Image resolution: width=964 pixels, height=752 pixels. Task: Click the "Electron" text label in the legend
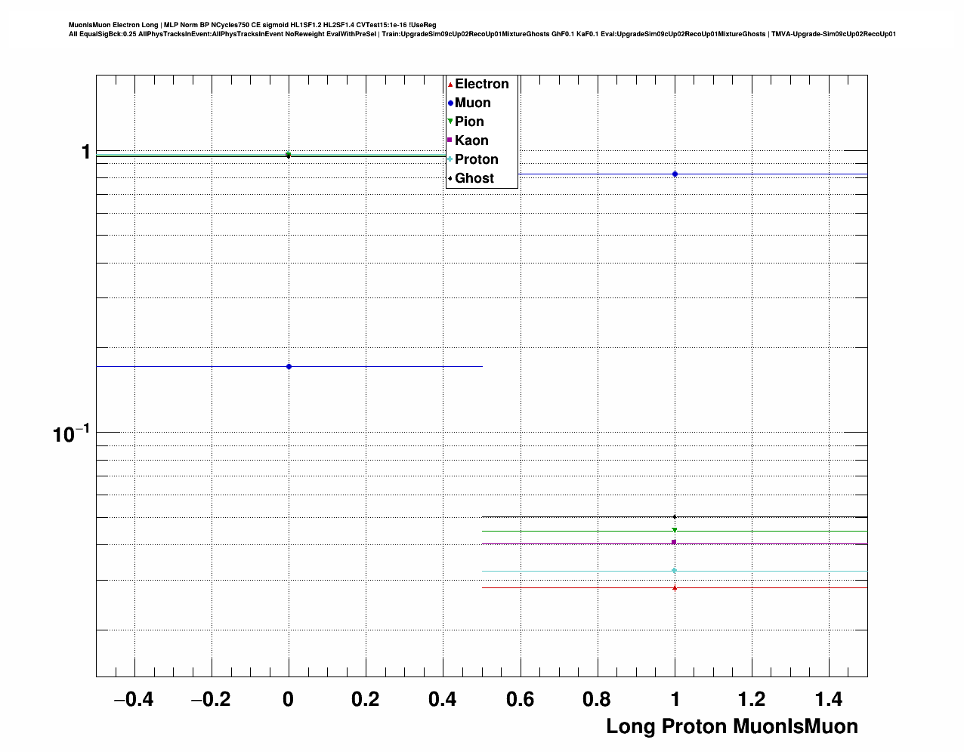tap(482, 85)
